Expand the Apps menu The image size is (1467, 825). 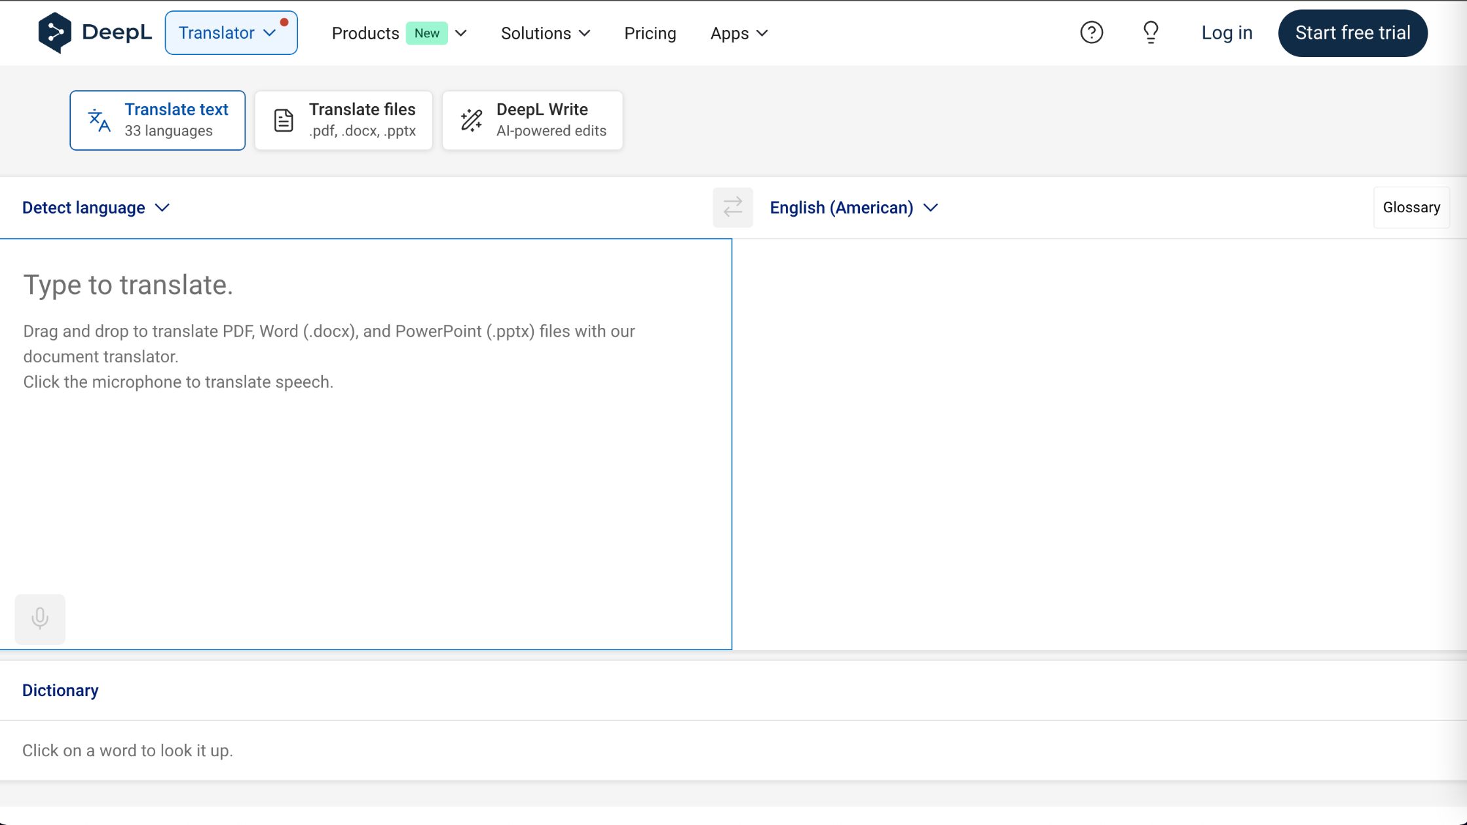tap(739, 33)
